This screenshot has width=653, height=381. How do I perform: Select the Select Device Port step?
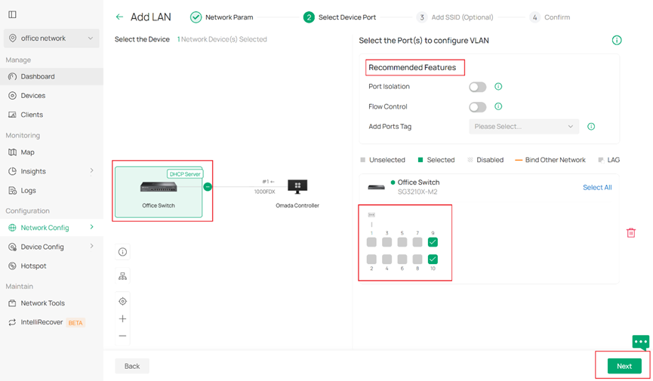click(340, 17)
